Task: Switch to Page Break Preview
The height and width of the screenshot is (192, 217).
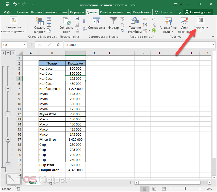Action: pos(164,189)
